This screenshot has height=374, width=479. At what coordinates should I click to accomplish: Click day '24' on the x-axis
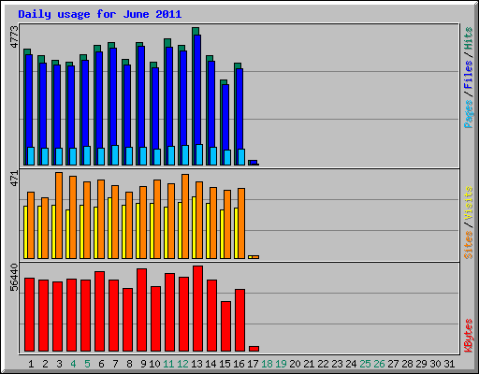351,364
